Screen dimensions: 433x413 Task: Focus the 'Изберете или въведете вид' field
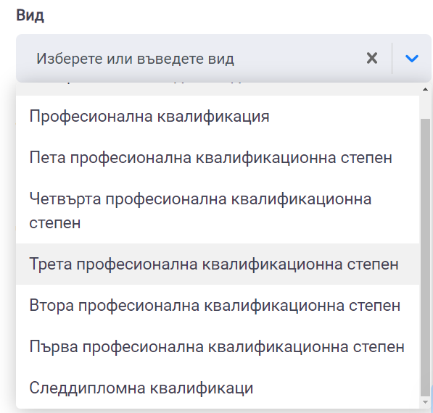coord(194,59)
